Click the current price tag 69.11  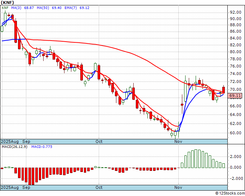tap(235, 95)
